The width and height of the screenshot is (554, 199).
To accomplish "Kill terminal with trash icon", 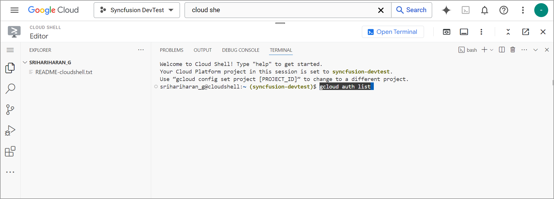I will pyautogui.click(x=513, y=50).
